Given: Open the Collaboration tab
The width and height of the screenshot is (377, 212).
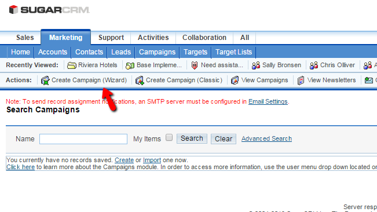Looking at the screenshot, I should click(x=204, y=38).
